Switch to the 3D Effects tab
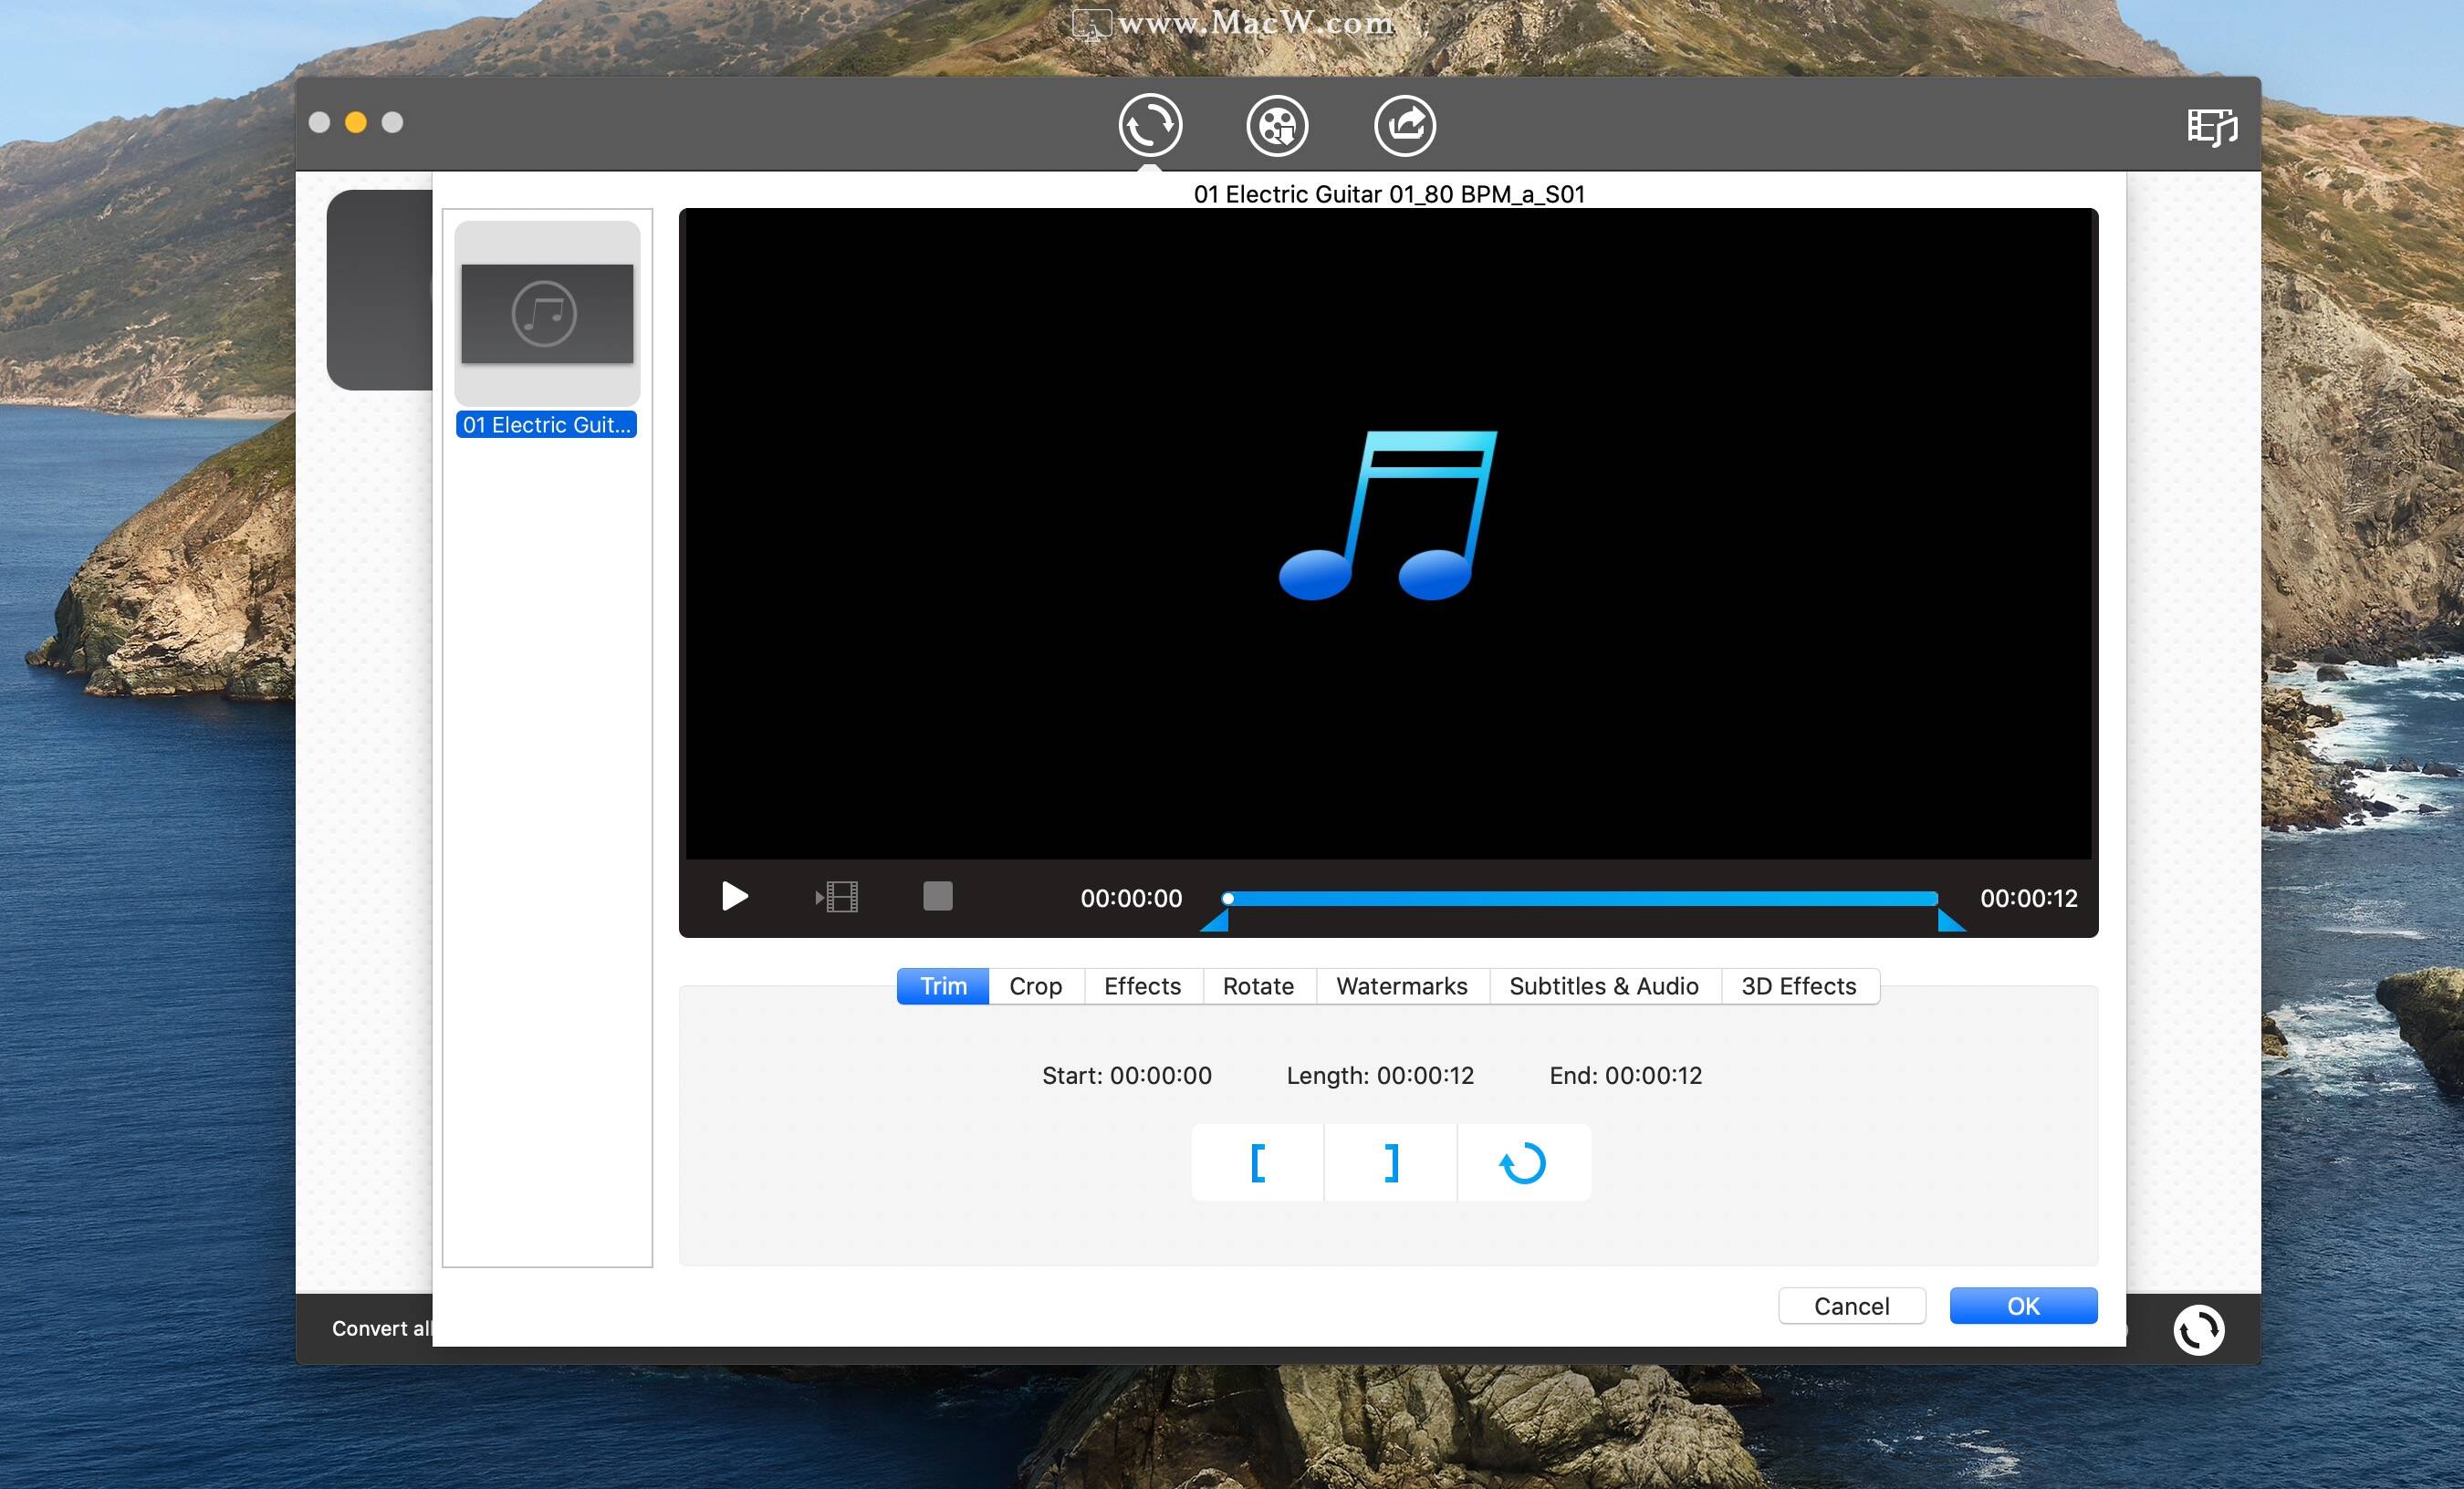Viewport: 2464px width, 1489px height. pyautogui.click(x=1798, y=986)
